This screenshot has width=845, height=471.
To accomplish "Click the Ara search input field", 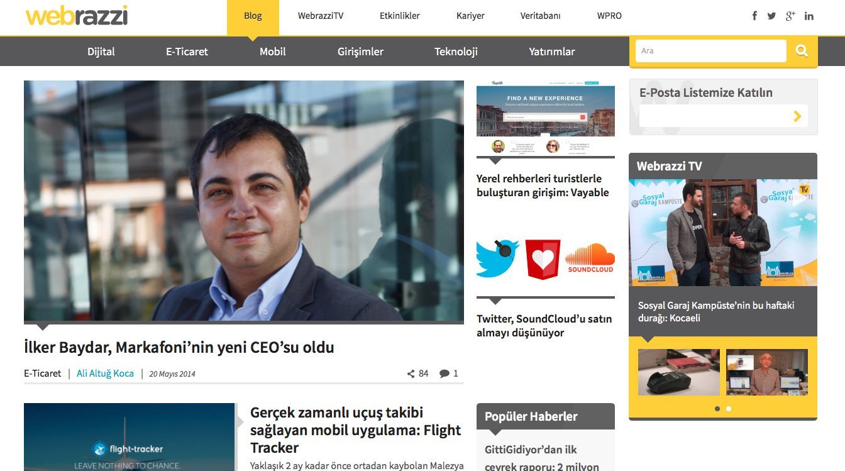I will coord(710,51).
